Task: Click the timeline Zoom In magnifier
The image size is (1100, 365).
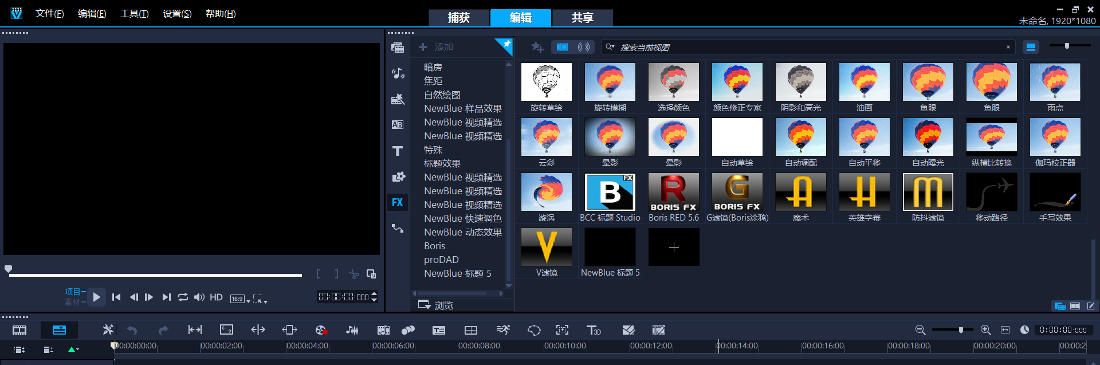Action: (x=985, y=330)
